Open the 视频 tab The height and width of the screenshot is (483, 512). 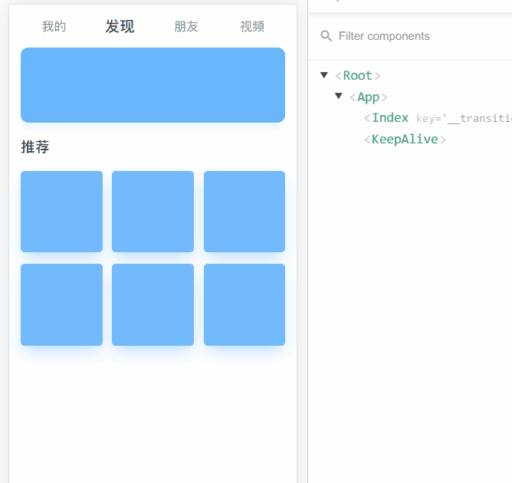[x=252, y=27]
